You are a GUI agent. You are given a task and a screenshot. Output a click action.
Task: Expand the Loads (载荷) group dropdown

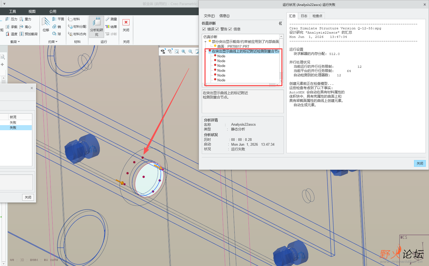[x=15, y=42]
